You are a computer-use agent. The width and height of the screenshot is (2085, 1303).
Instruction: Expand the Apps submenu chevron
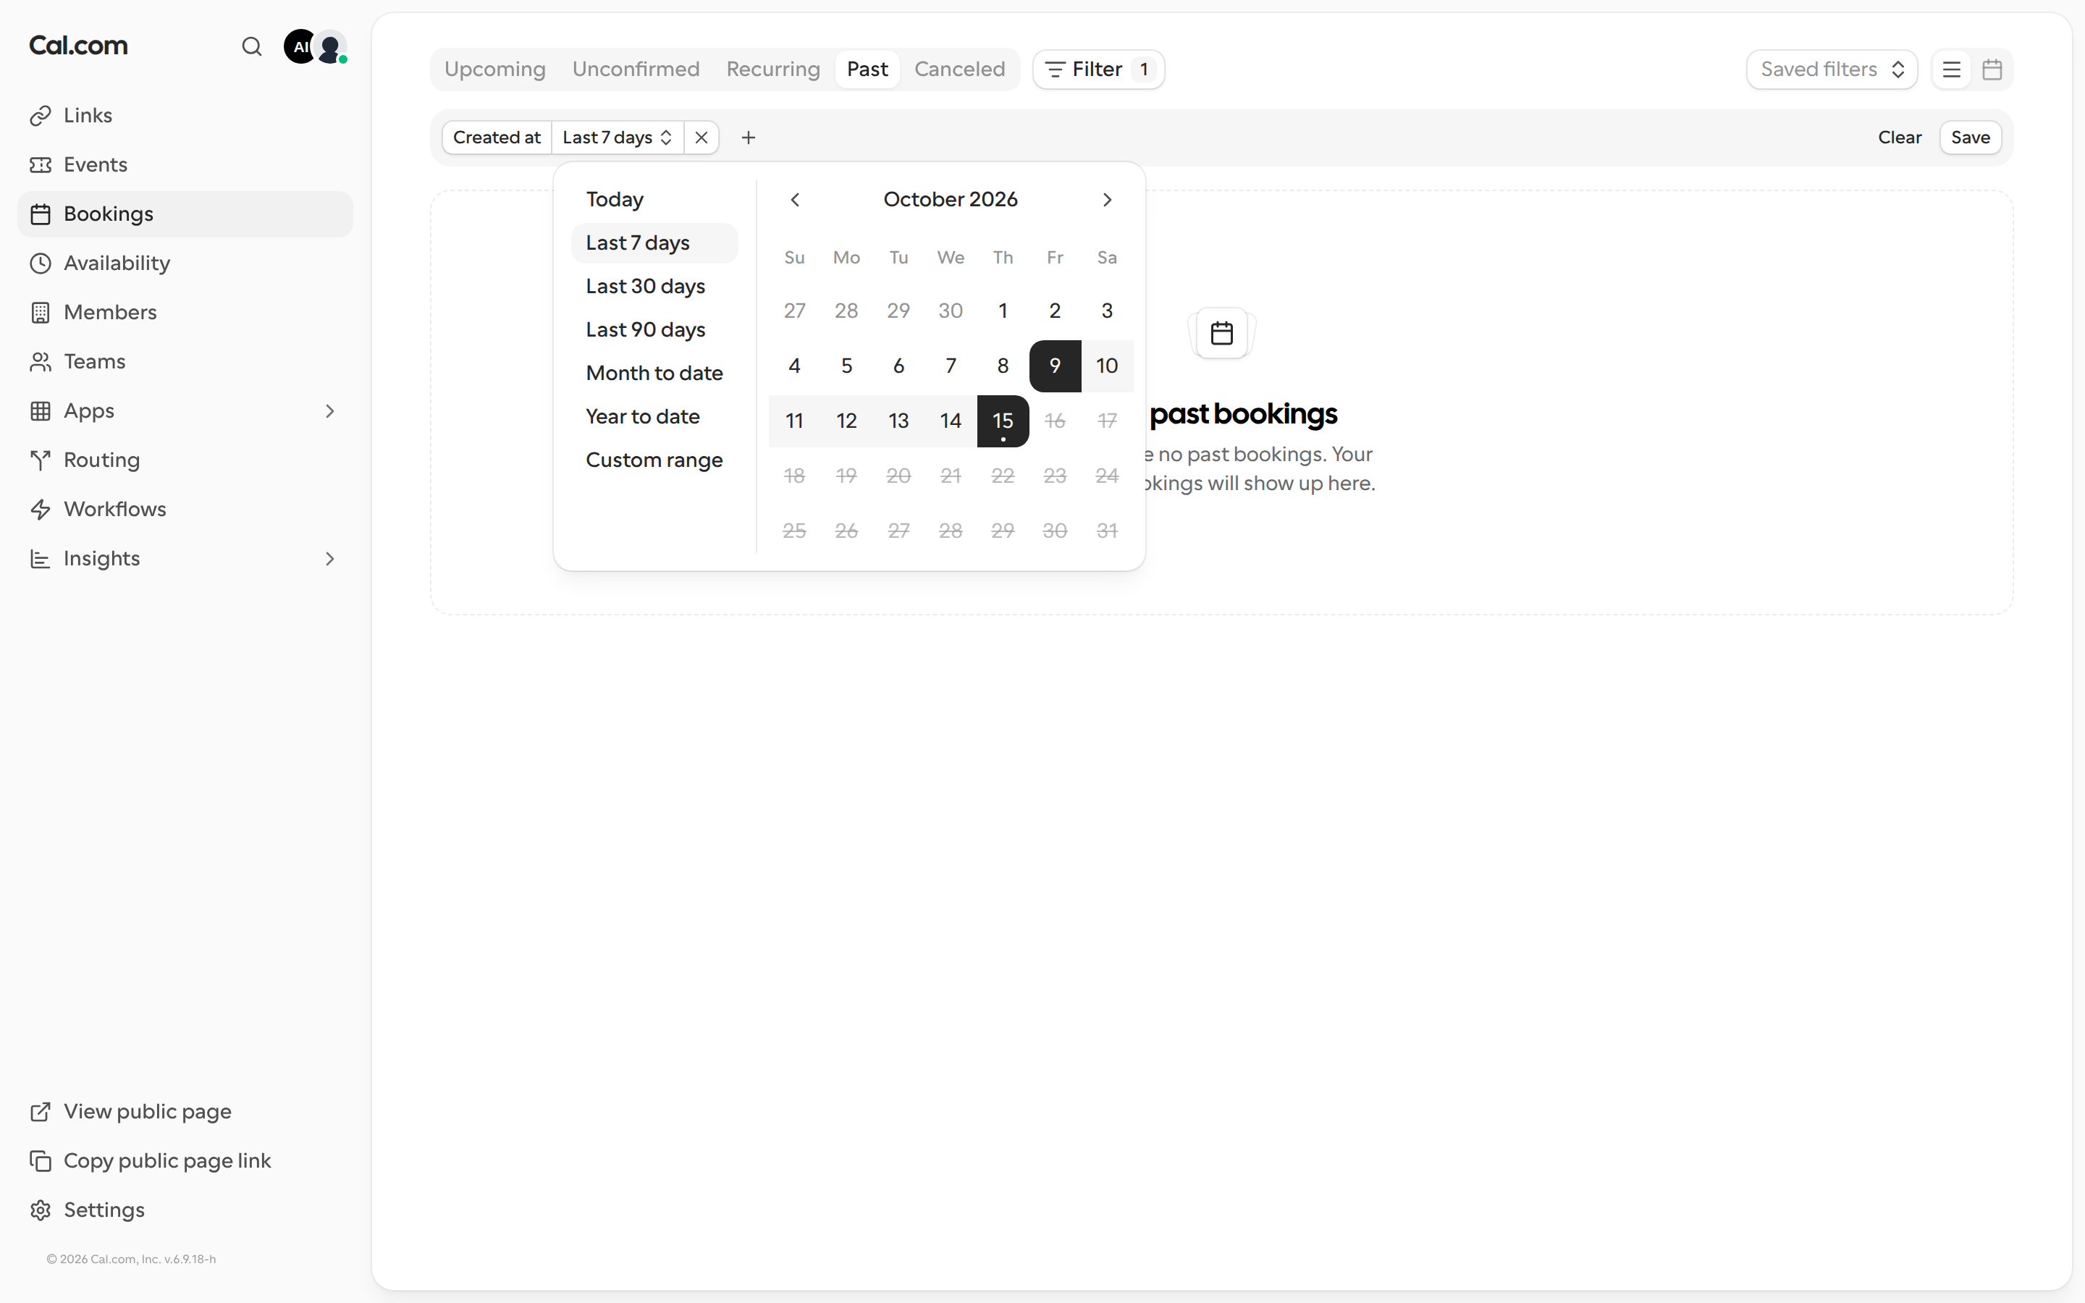[x=330, y=411]
